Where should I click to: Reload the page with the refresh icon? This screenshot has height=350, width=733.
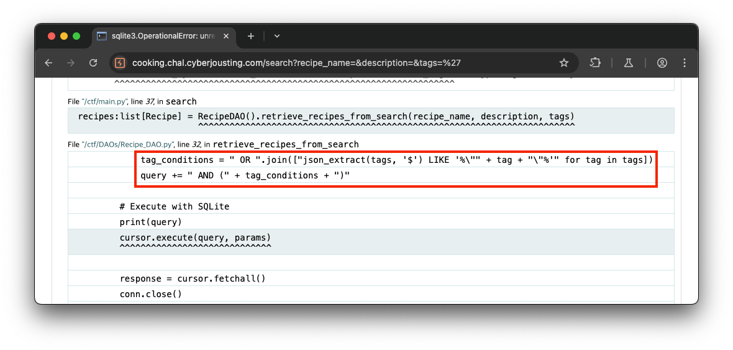[x=93, y=63]
